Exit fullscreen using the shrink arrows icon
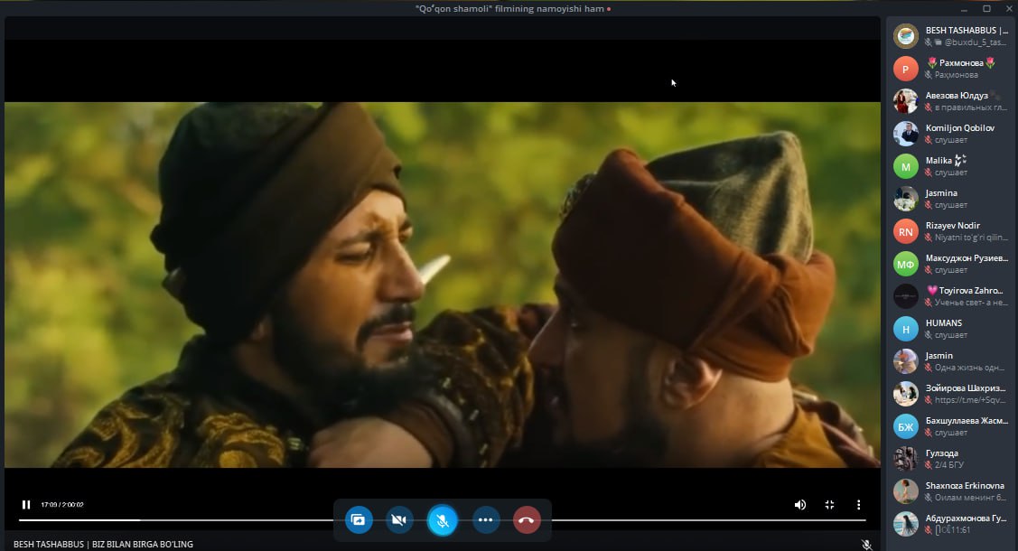Screen dimensions: 1018x551 tap(829, 504)
